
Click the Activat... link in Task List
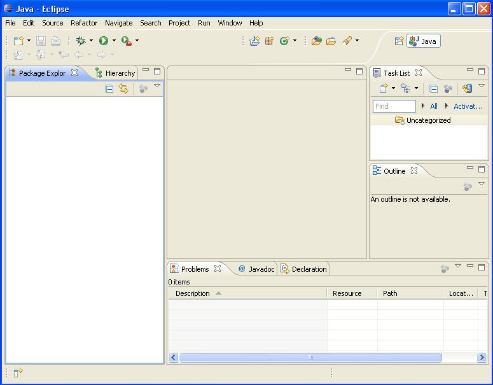pos(468,106)
